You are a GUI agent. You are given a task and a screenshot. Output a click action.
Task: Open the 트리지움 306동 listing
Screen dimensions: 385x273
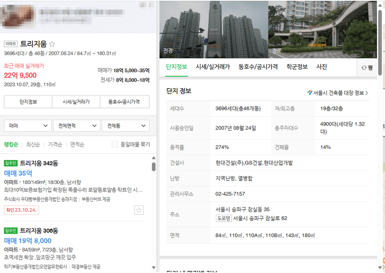point(39,231)
